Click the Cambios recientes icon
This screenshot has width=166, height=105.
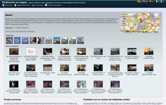point(46,5)
